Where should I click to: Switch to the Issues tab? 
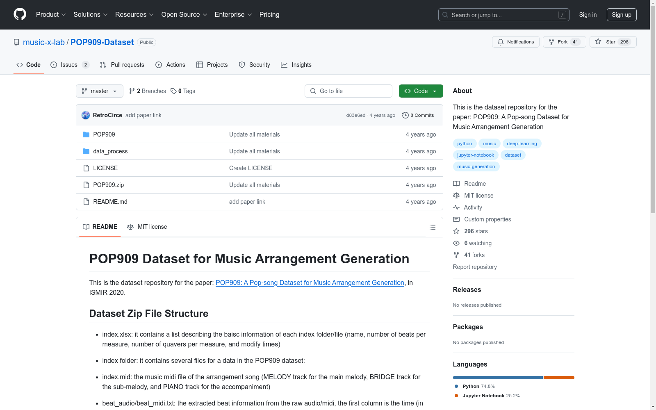tap(70, 65)
